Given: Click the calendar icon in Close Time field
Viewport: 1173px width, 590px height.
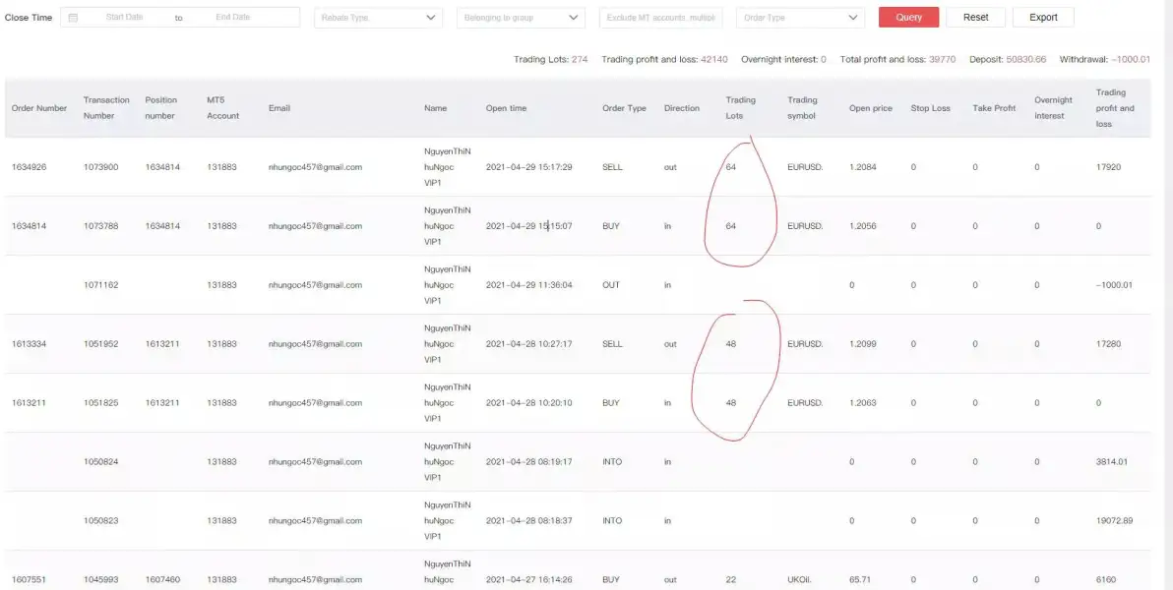Looking at the screenshot, I should coord(74,18).
